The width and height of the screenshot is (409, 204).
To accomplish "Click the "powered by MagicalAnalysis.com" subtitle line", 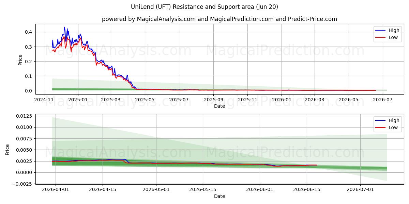I will pyautogui.click(x=219, y=19).
